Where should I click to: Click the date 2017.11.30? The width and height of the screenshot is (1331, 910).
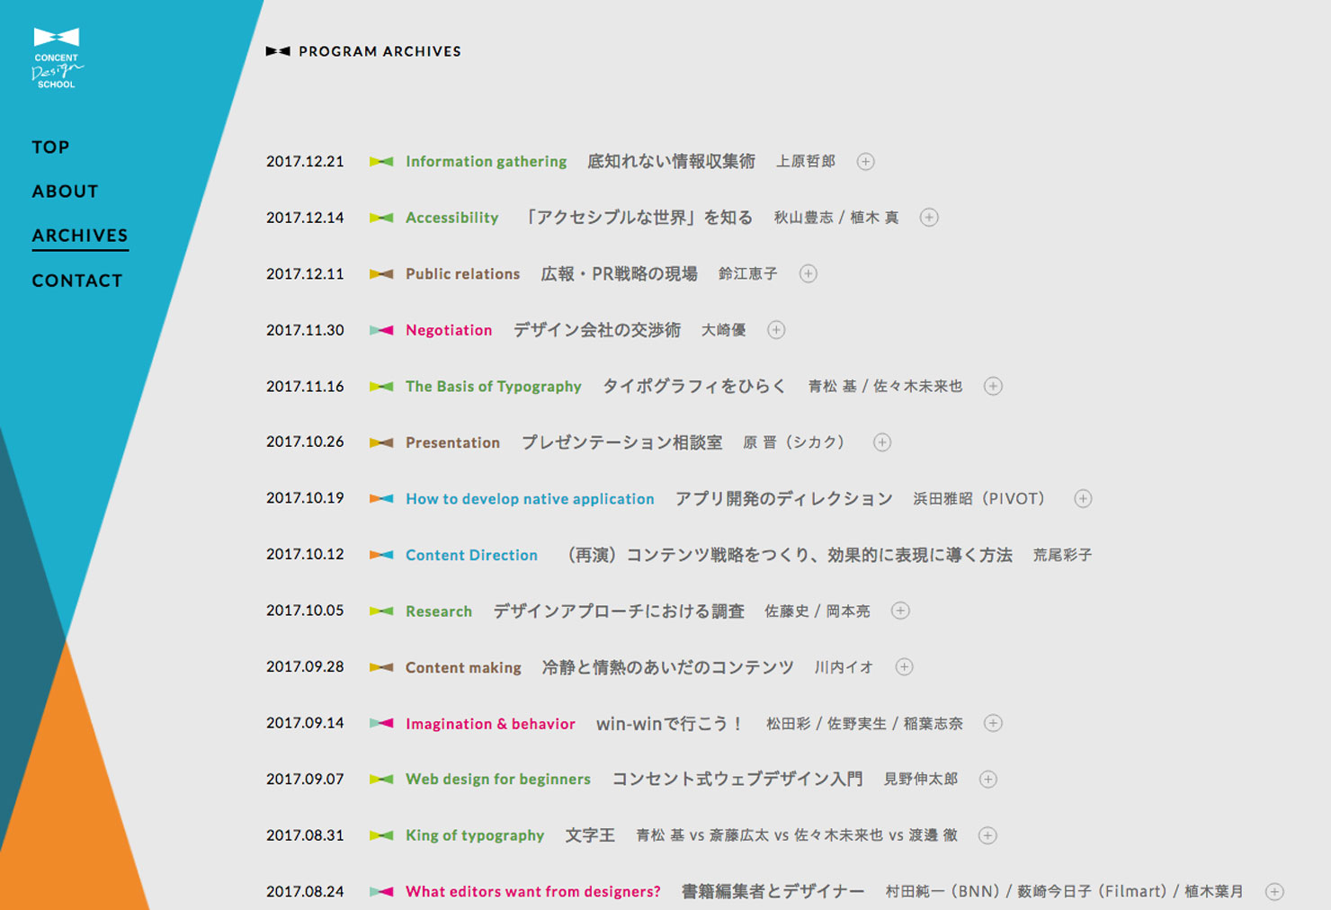305,330
